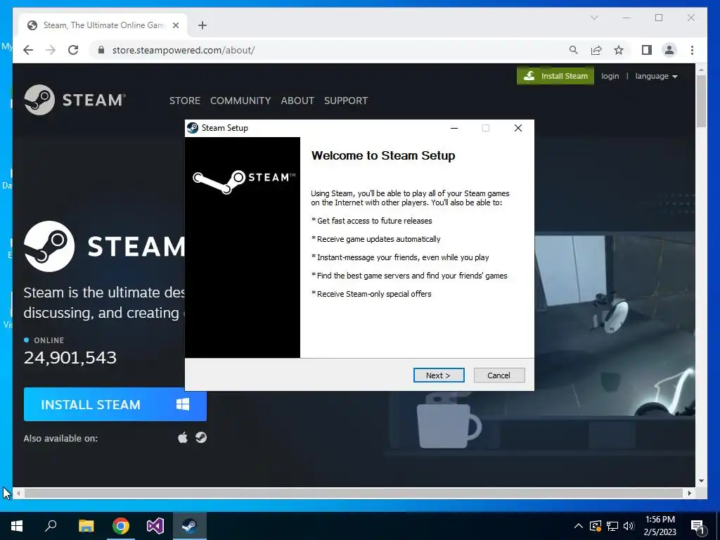
Task: Click the green Install Steam header button
Action: point(555,76)
